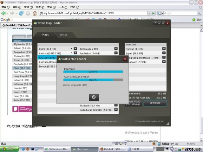
Task: Reload the page in Firefox
Action: pos(21,13)
